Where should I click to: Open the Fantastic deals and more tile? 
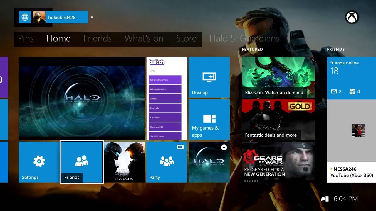pyautogui.click(x=278, y=120)
